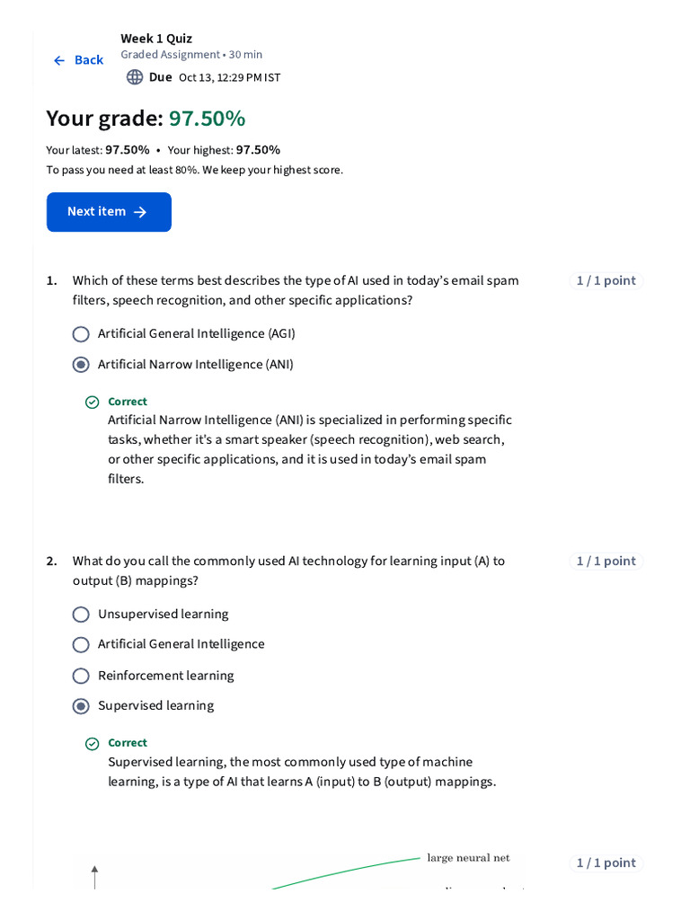690x920 pixels.
Task: Click the Due date Oct 13 text
Action: click(x=229, y=77)
